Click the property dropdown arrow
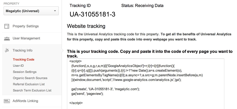This screenshot has height=109, width=237. (x=55, y=11)
